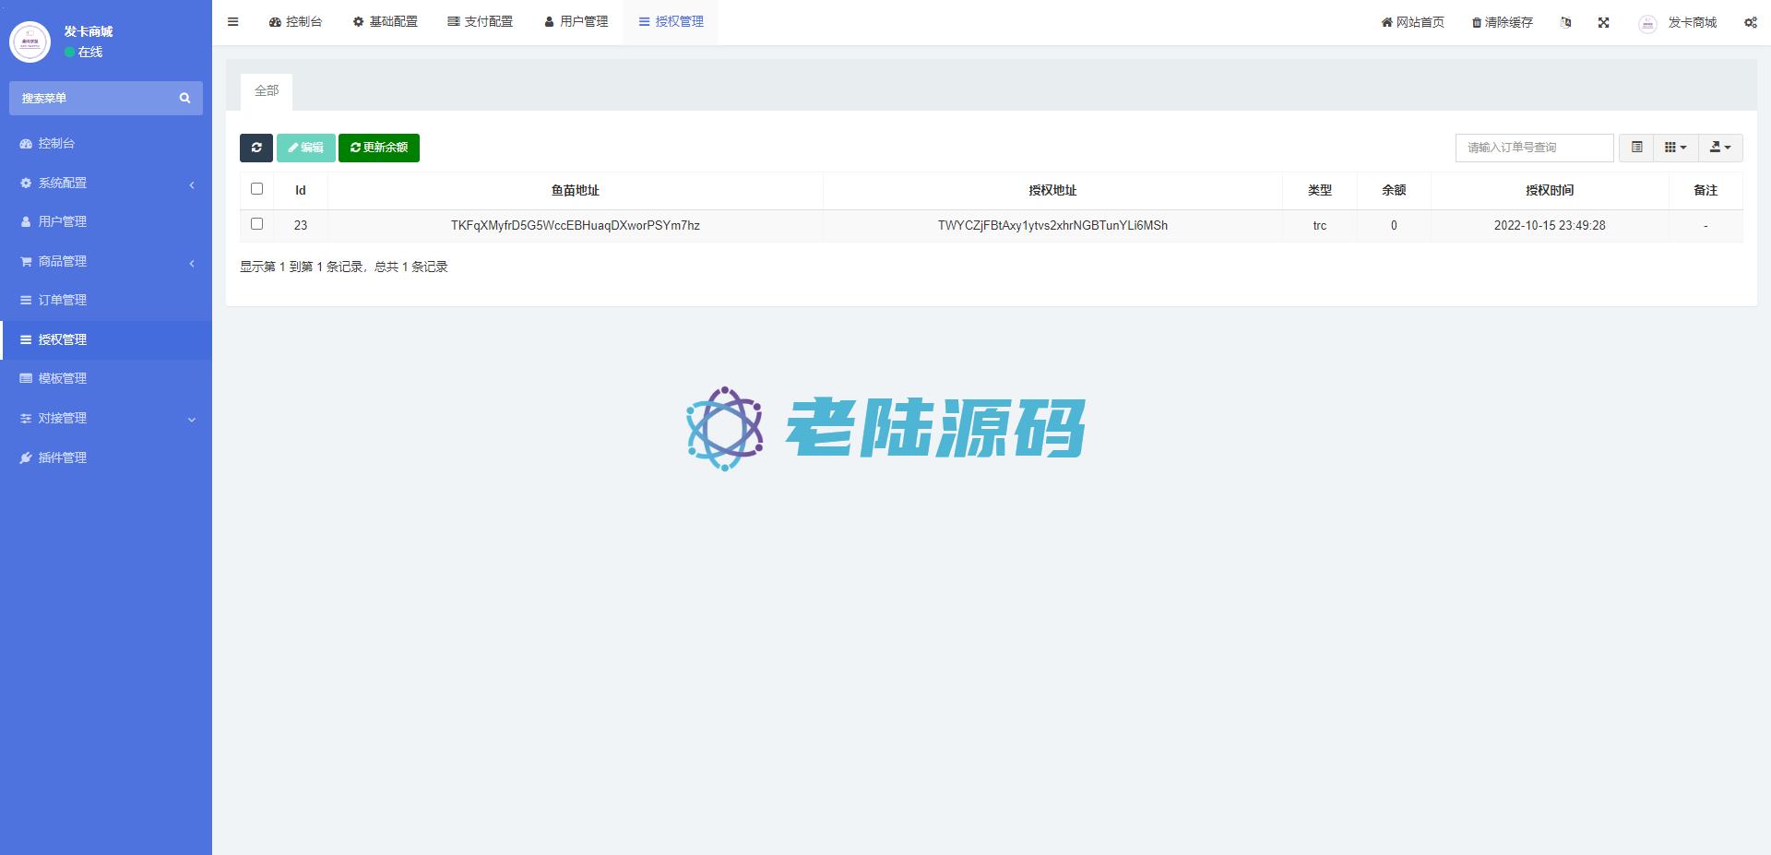Click the language switch icon in header
This screenshot has width=1771, height=855.
1565,22
